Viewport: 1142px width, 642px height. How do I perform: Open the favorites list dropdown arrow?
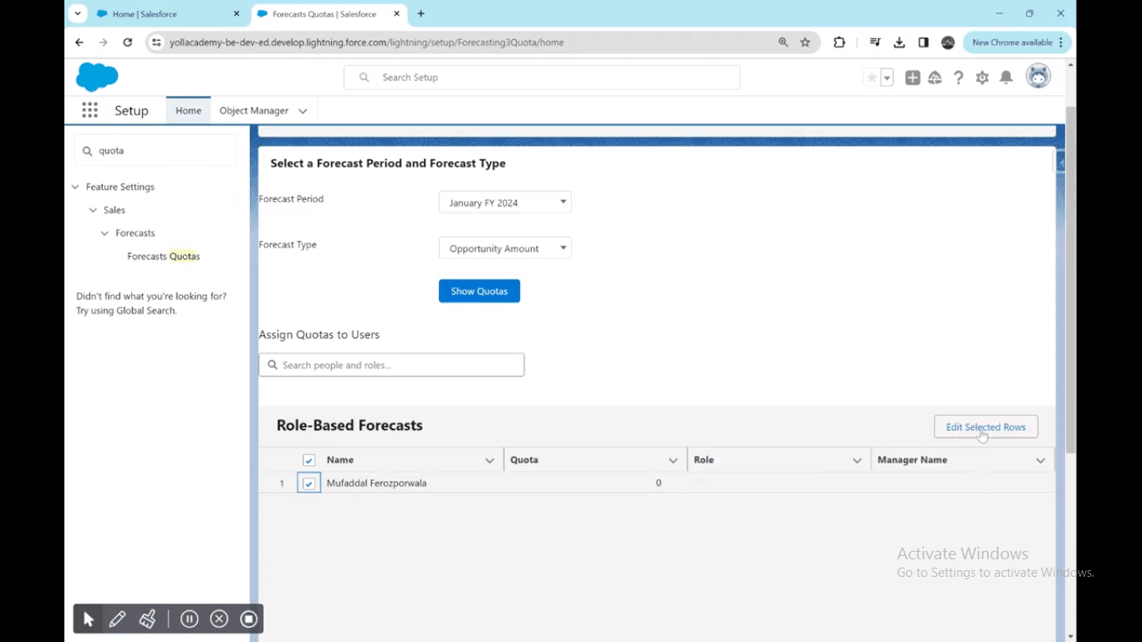click(x=887, y=78)
